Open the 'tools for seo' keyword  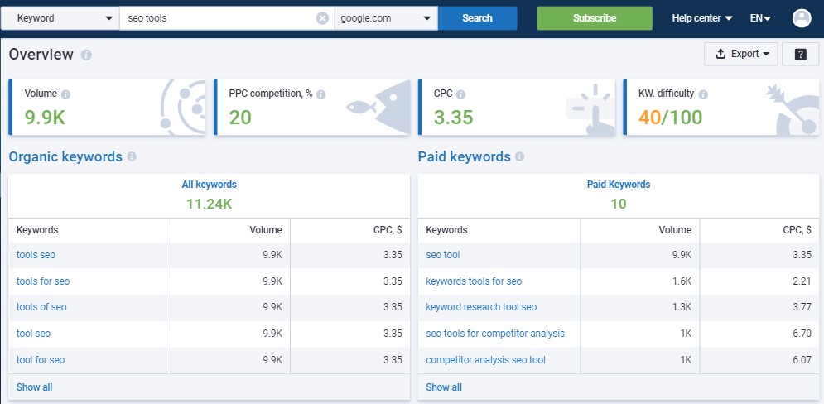point(43,281)
